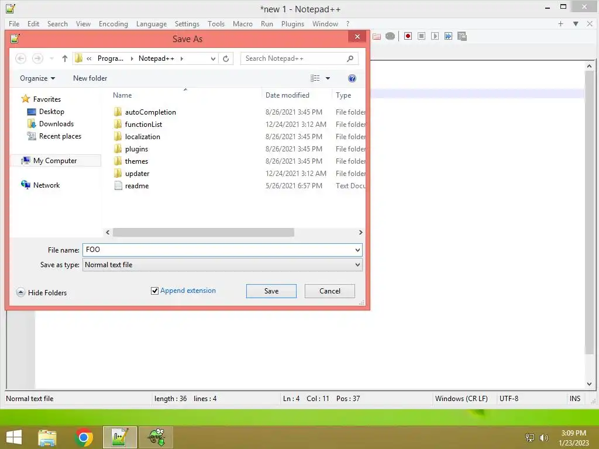Open the File name dropdown arrow
This screenshot has width=599, height=449.
[x=357, y=250]
